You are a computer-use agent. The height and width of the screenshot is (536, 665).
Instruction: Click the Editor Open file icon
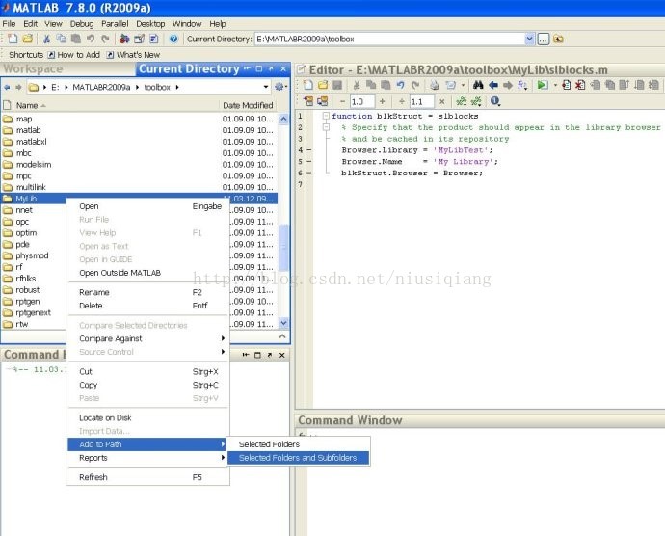tap(323, 85)
